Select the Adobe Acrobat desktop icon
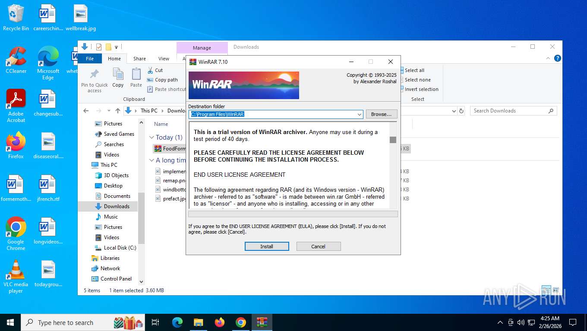Image resolution: width=587 pixels, height=331 pixels. tap(16, 106)
